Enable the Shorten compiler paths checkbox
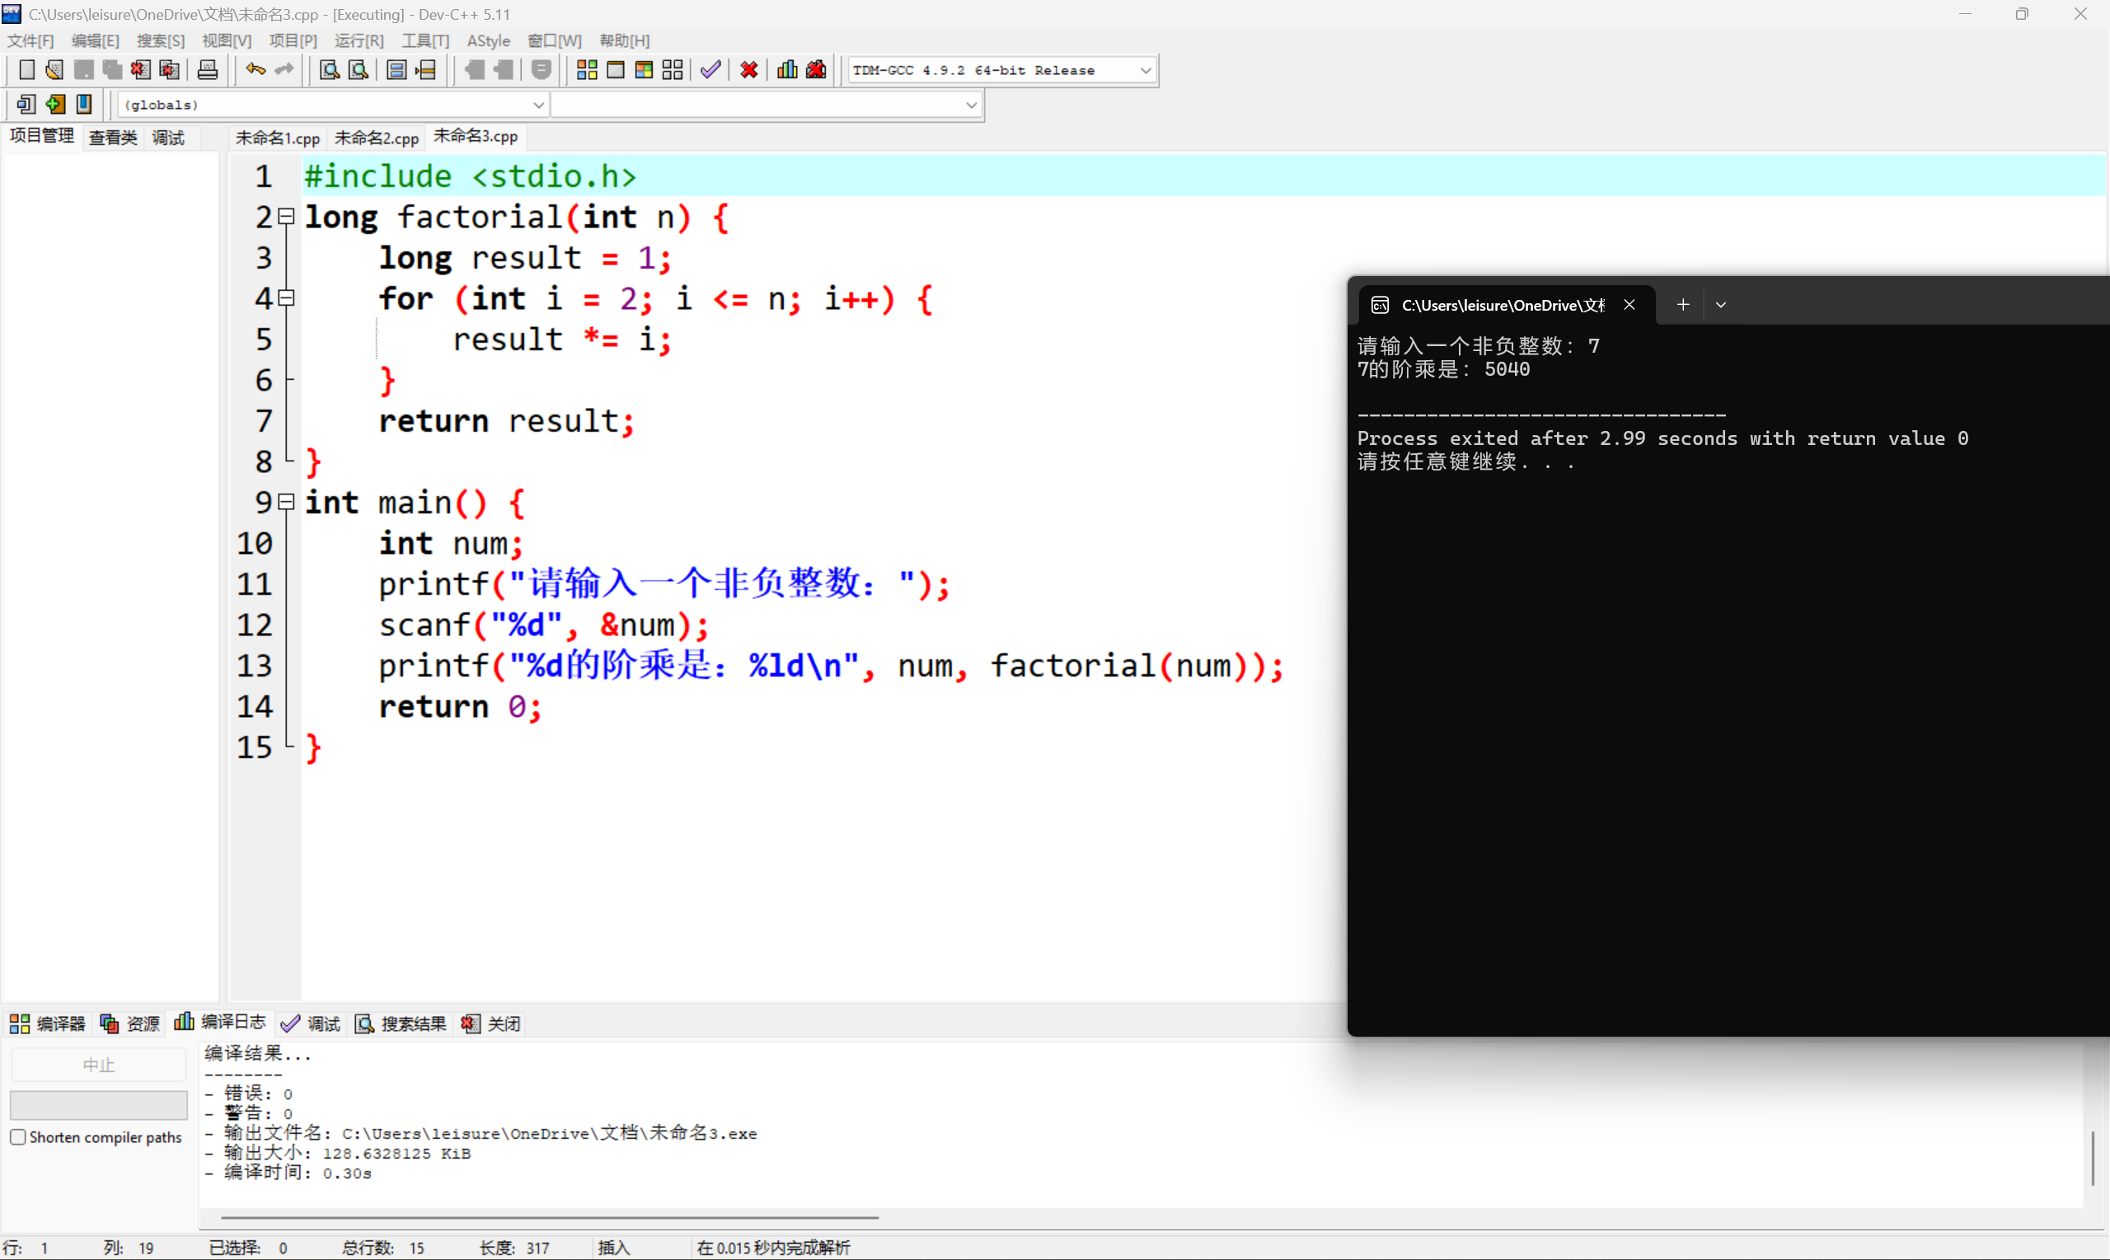 tap(18, 1137)
